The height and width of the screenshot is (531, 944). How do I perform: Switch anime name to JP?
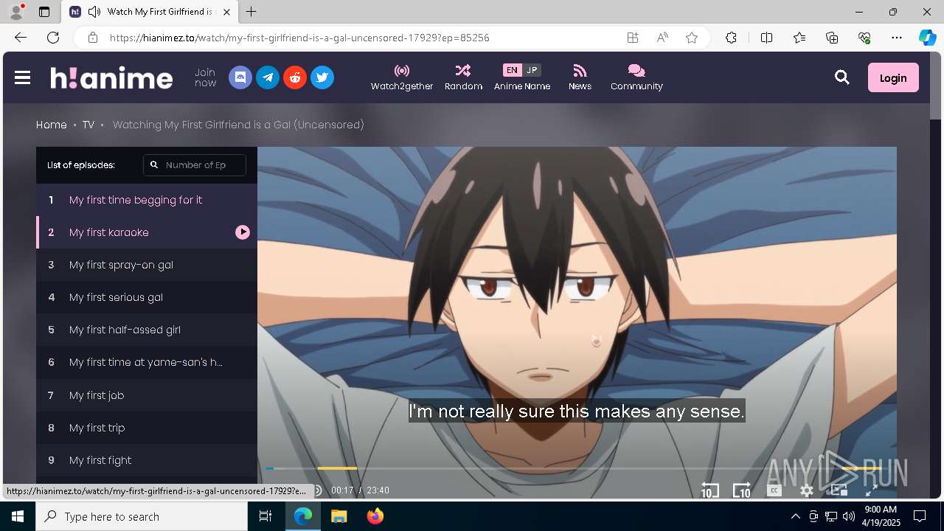coord(532,70)
